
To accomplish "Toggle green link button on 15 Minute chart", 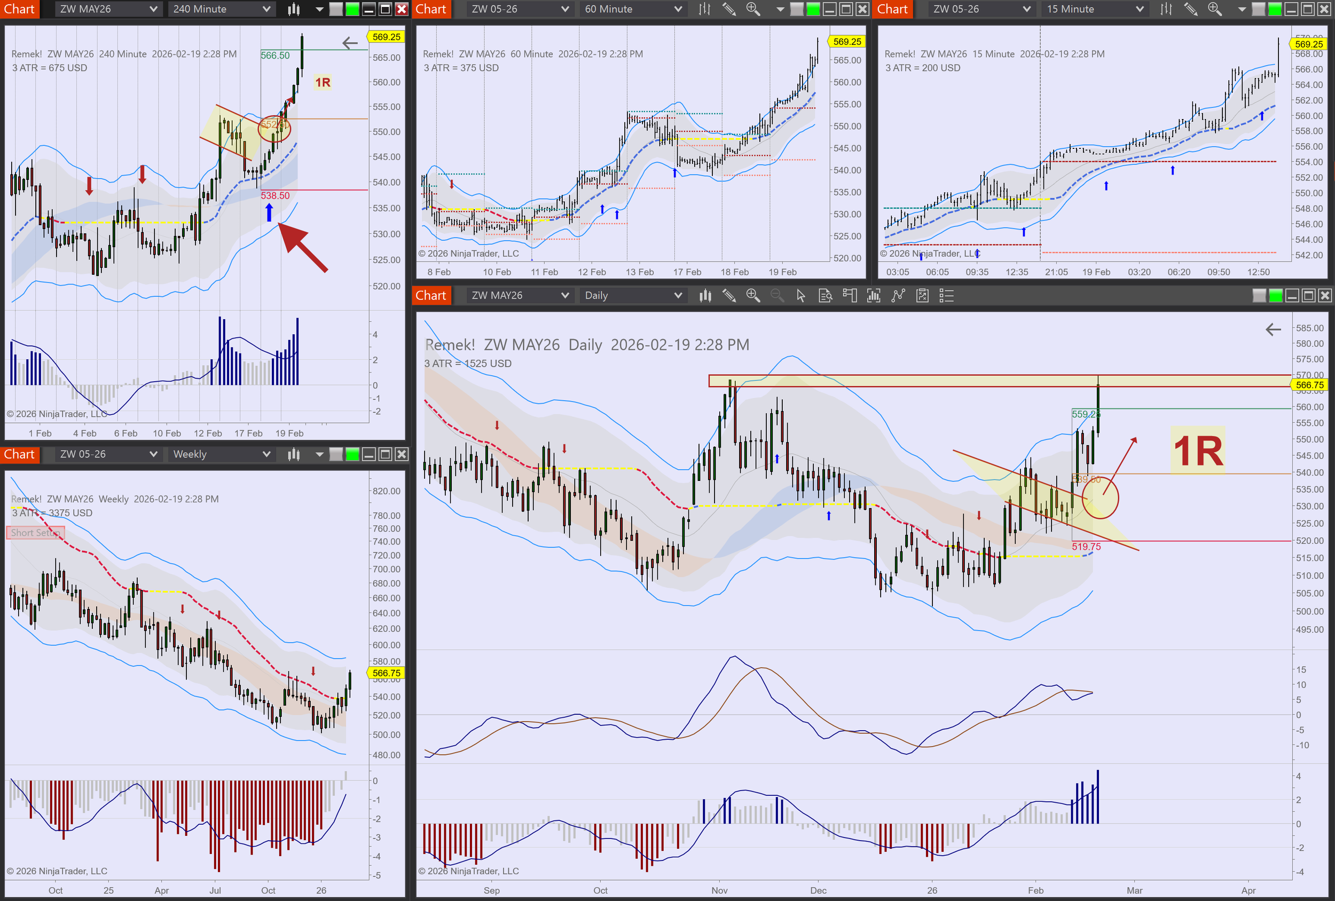I will [x=1274, y=9].
